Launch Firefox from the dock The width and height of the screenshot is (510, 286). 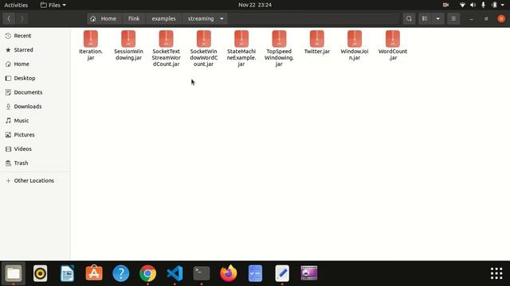[x=229, y=273]
